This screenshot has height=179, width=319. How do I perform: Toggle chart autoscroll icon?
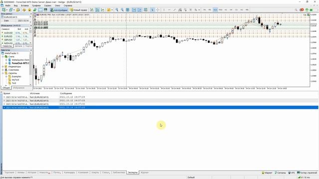[134, 10]
